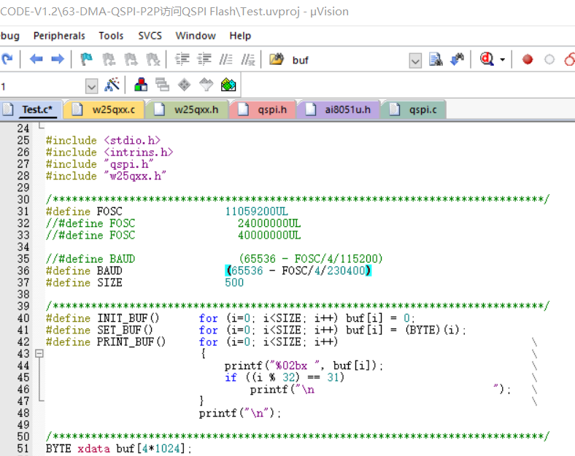Viewport: 575px width, 456px height.
Task: Open Manage Multi-Project Workspace icon
Action: 163,85
